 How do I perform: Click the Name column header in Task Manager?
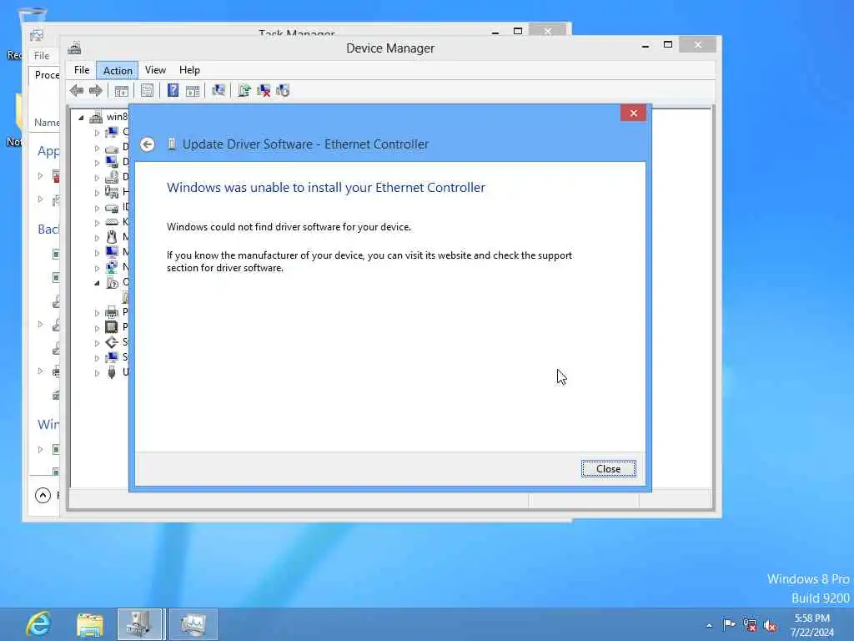tap(47, 123)
